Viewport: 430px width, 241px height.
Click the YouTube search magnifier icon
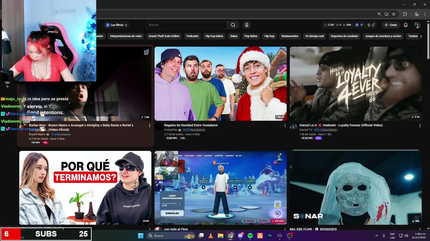[233, 25]
